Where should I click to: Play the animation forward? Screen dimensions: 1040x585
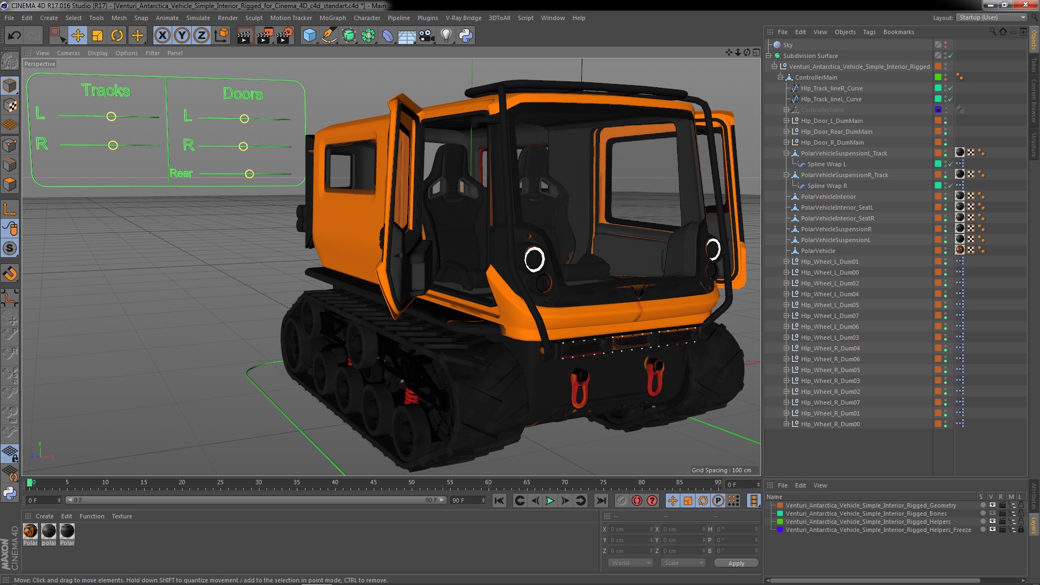(550, 500)
